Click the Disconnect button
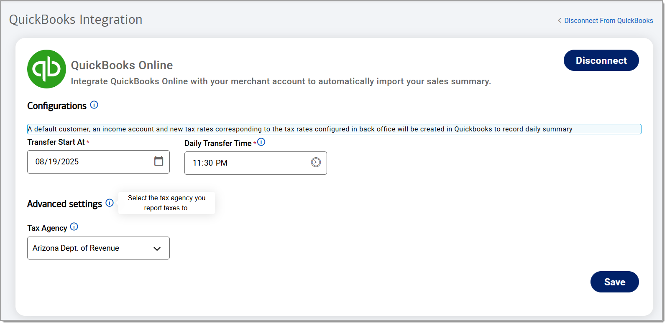This screenshot has height=325, width=667. coord(601,60)
